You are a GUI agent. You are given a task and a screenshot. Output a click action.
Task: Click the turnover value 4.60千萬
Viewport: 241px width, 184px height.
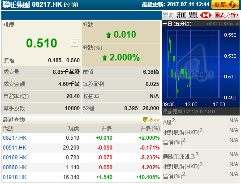[x=69, y=84]
